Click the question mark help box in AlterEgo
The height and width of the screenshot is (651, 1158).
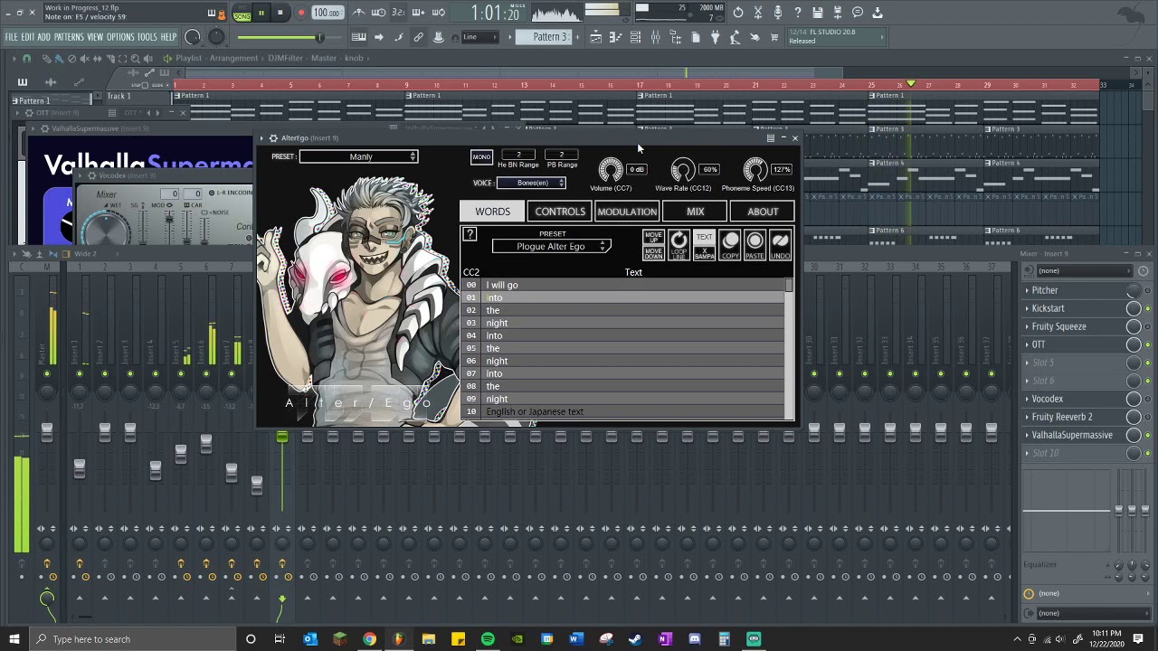[x=470, y=234]
